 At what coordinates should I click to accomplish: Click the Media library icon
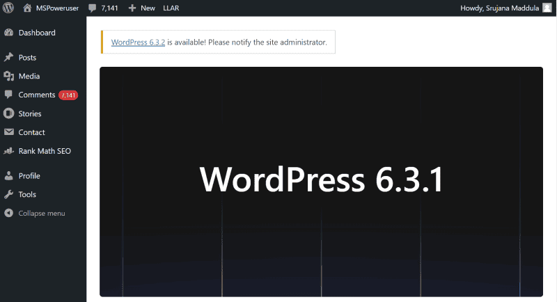(9, 76)
